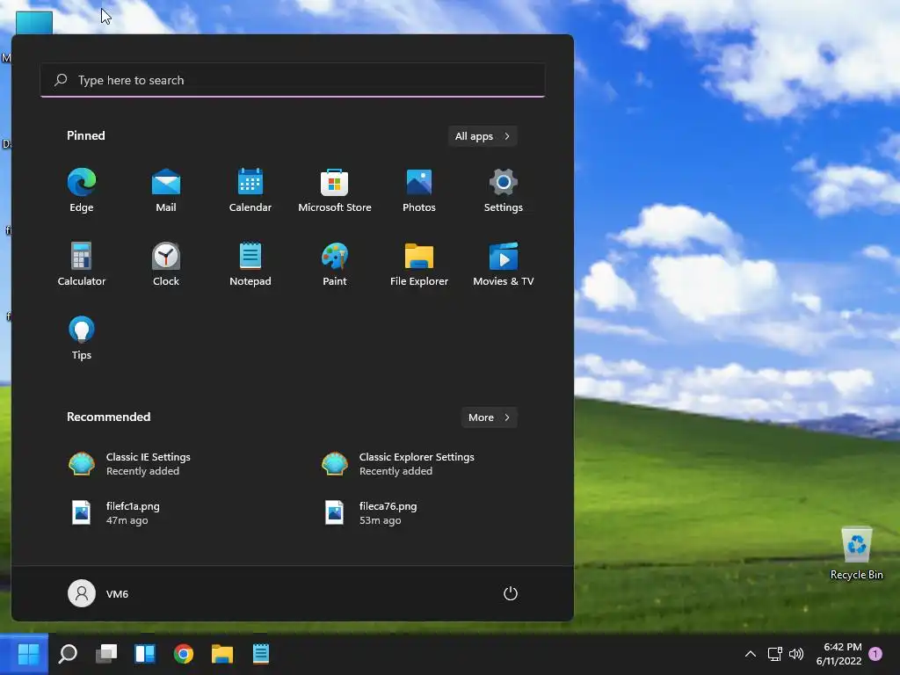Open the notification badge in tray
Image resolution: width=900 pixels, height=675 pixels.
pos(875,654)
